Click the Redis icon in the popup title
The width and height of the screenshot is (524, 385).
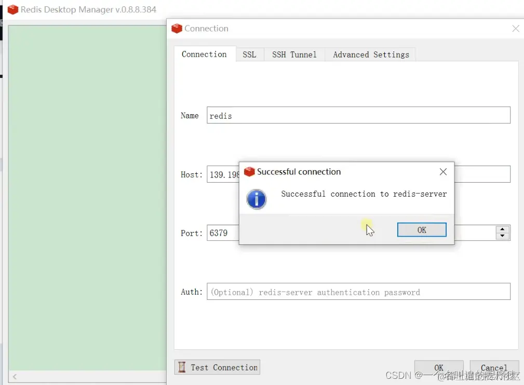pyautogui.click(x=249, y=172)
